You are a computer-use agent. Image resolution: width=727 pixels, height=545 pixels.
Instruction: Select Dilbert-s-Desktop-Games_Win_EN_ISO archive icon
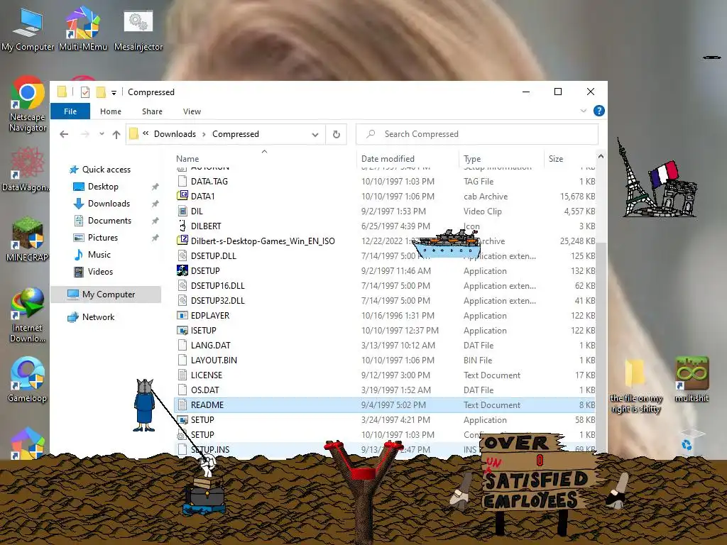tap(182, 241)
